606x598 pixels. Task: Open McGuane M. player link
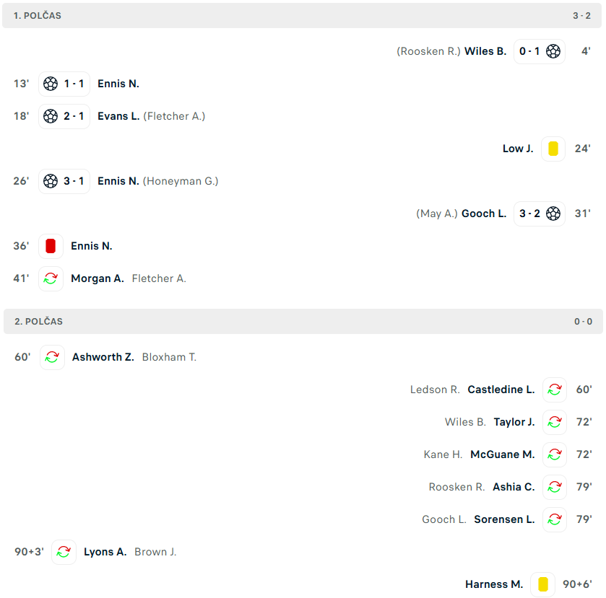point(503,454)
